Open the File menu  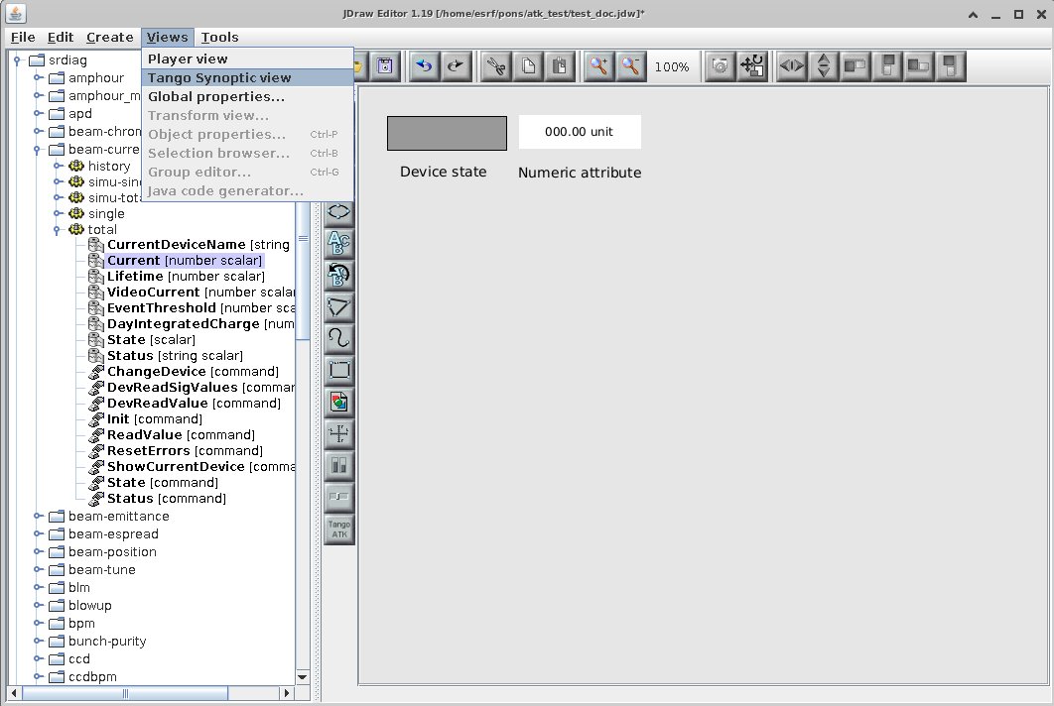pyautogui.click(x=23, y=37)
